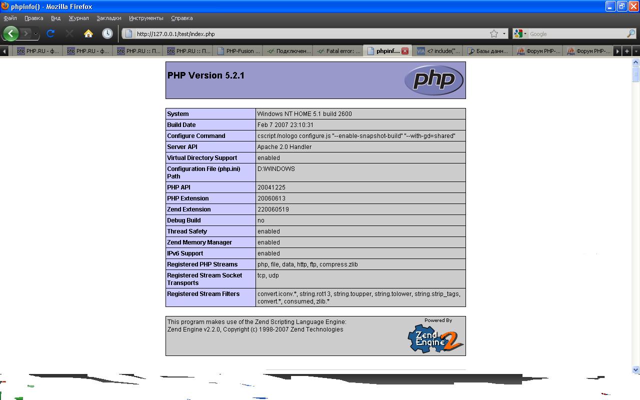
Task: Switch to the Fatal error tab
Action: click(338, 51)
